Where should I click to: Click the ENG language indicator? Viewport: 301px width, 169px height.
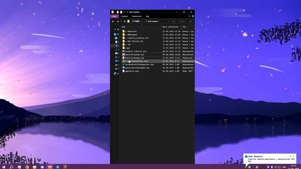pyautogui.click(x=284, y=167)
